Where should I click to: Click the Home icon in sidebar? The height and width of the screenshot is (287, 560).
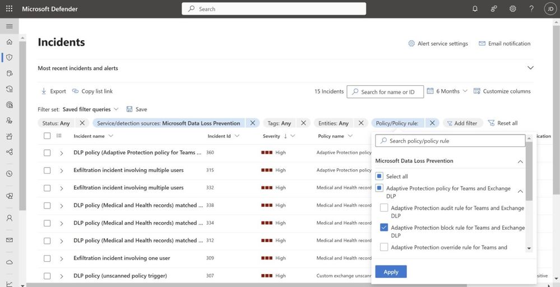(9, 42)
